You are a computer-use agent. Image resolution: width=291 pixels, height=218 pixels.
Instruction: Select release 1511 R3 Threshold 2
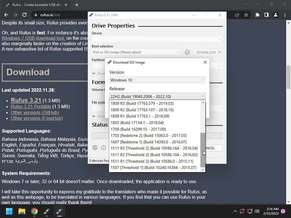click(155, 148)
